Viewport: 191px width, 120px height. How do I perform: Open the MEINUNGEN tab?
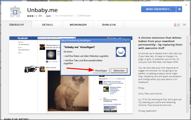click(x=78, y=25)
